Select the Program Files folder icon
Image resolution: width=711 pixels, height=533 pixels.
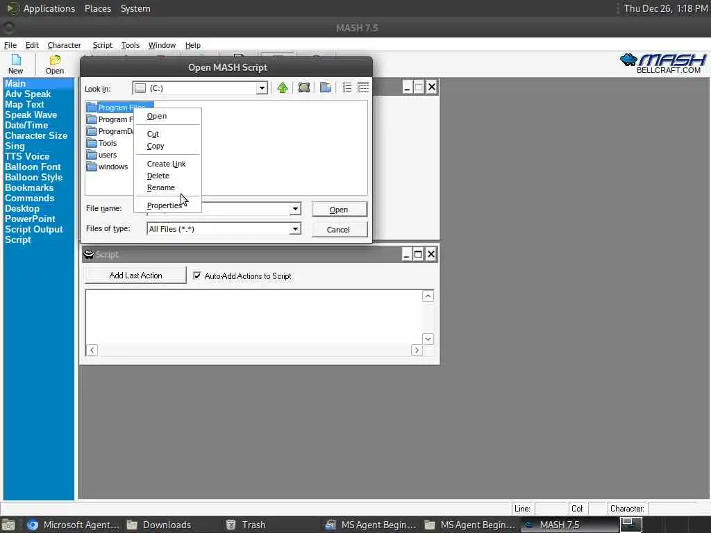(92, 108)
